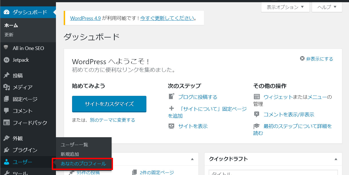Click the plus icon beside 固定ページを追加
The width and height of the screenshot is (349, 175).
pyautogui.click(x=172, y=108)
